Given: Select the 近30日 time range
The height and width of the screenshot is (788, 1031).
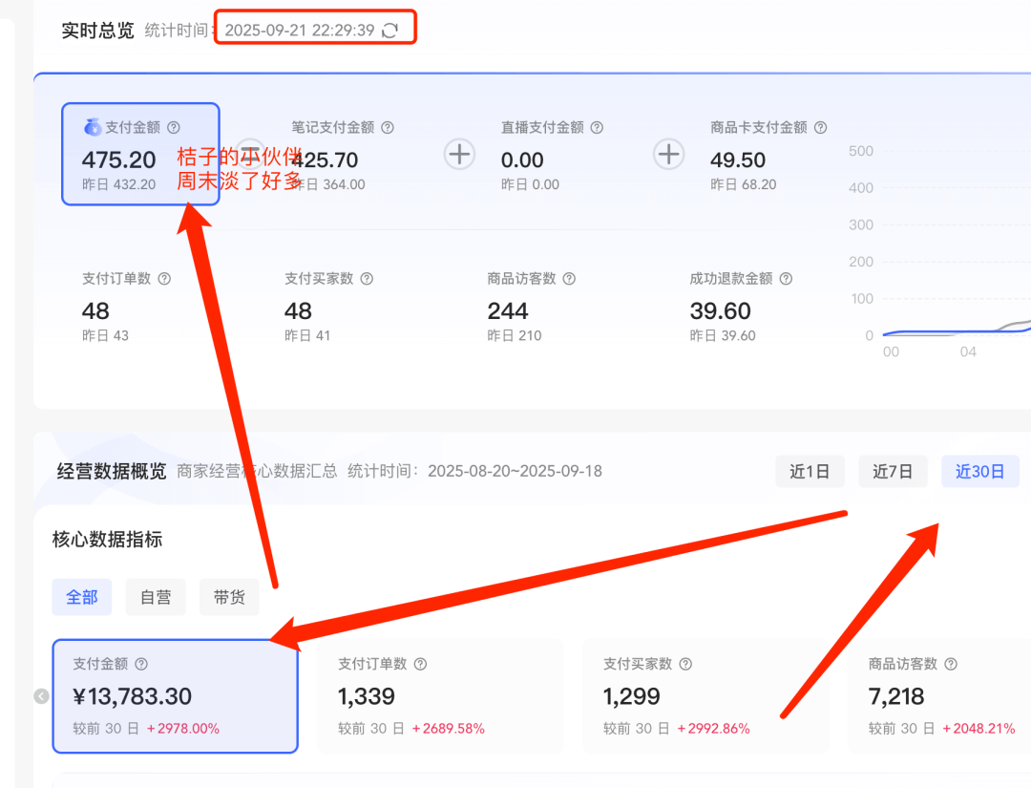Looking at the screenshot, I should [x=979, y=471].
